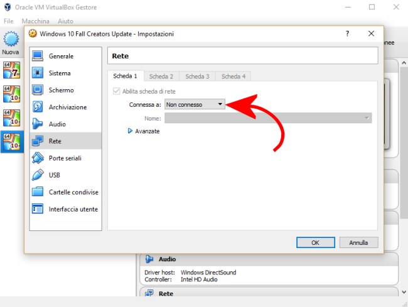Image resolution: width=408 pixels, height=307 pixels.
Task: Click the Audio section header in details
Action: 269,259
